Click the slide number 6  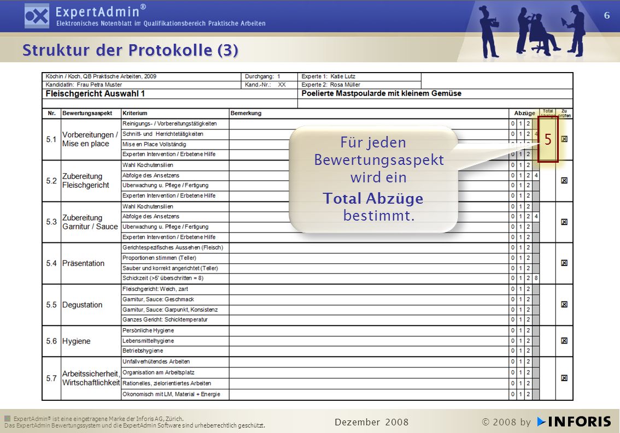pyautogui.click(x=606, y=15)
